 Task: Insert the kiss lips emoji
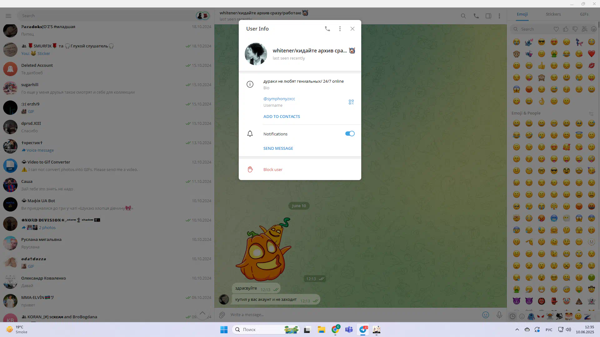pos(592,66)
